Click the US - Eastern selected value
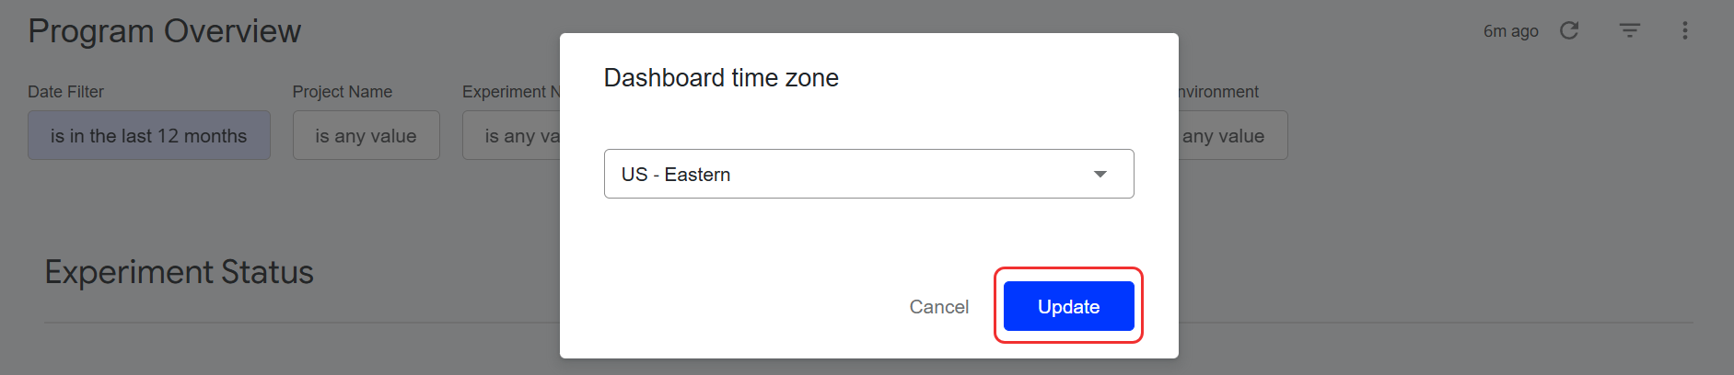This screenshot has height=375, width=1734. pyautogui.click(x=676, y=175)
